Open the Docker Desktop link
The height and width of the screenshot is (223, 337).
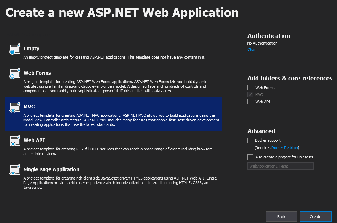tap(284, 148)
